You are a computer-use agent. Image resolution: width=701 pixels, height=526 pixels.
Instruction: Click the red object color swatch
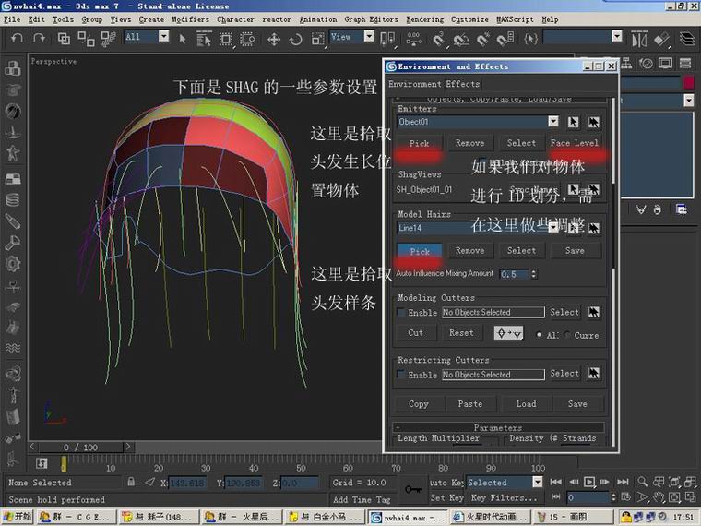(688, 82)
